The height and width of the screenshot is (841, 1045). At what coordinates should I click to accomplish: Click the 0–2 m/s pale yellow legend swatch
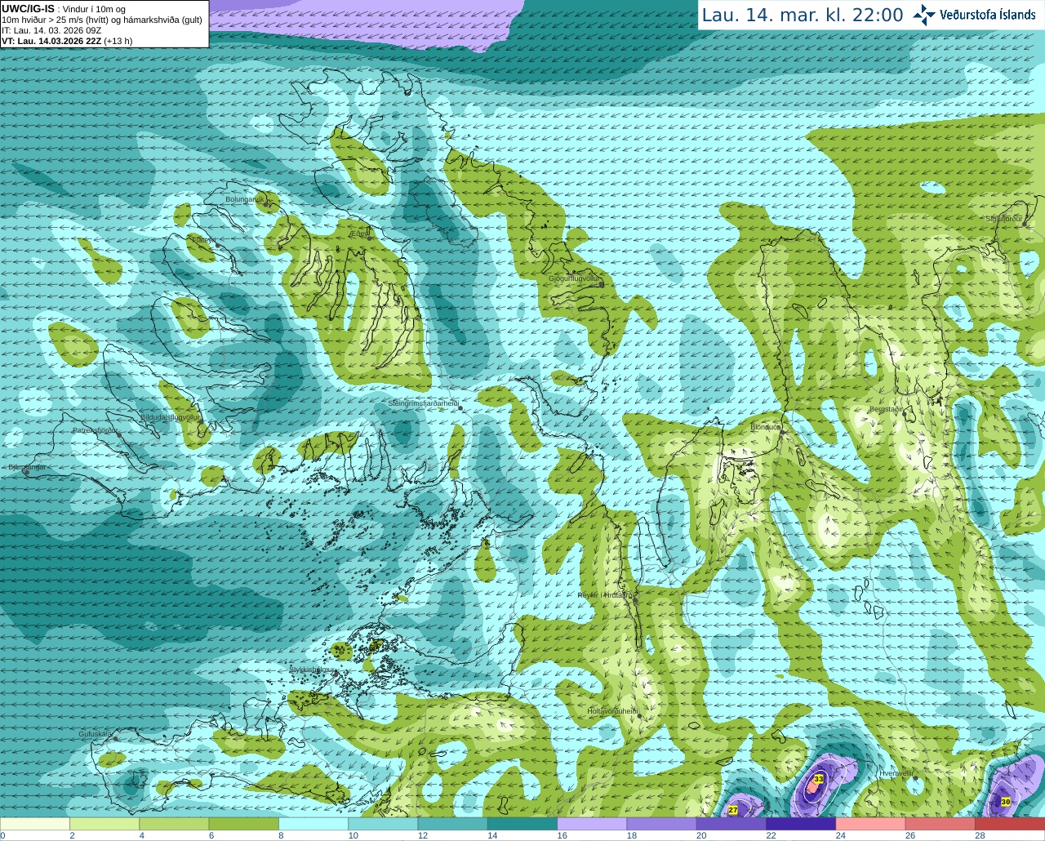[35, 824]
